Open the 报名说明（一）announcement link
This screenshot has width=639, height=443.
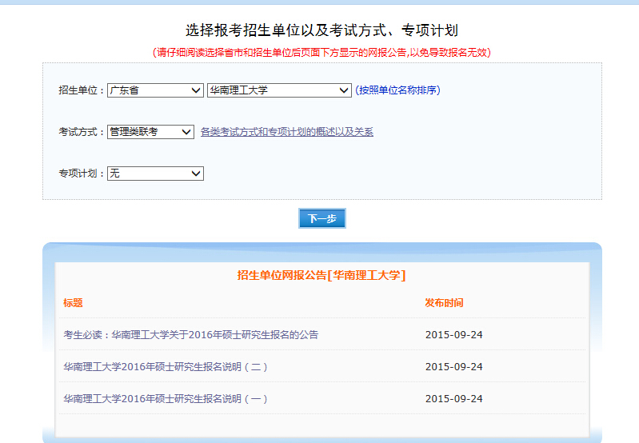click(166, 399)
